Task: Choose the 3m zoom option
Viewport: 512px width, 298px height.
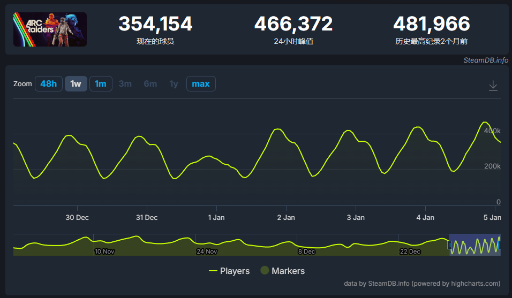Action: tap(125, 84)
